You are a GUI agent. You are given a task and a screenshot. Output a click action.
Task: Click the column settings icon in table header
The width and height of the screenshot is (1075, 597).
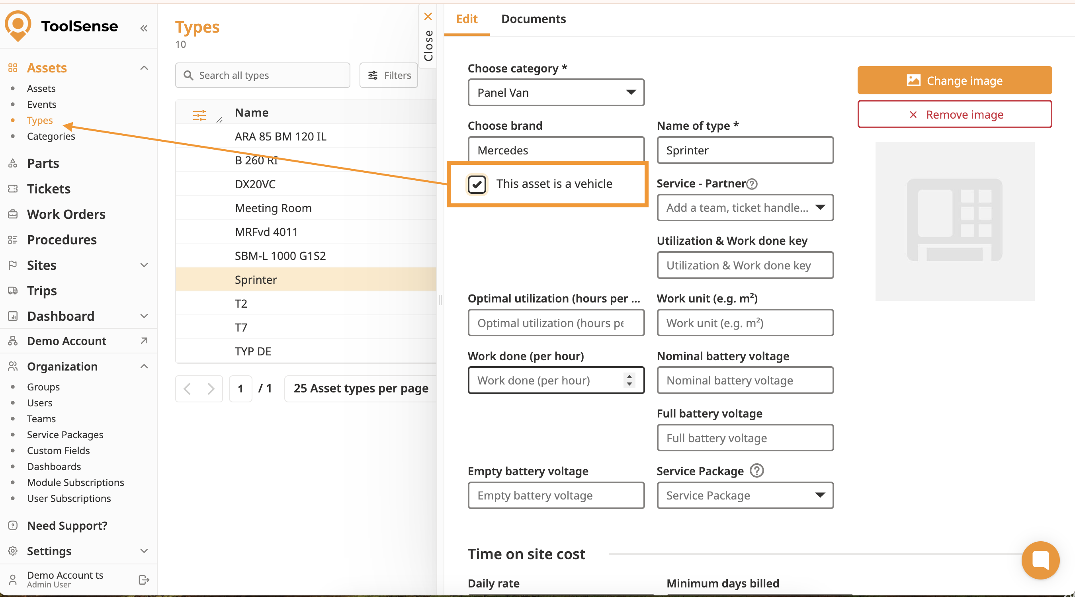point(199,115)
